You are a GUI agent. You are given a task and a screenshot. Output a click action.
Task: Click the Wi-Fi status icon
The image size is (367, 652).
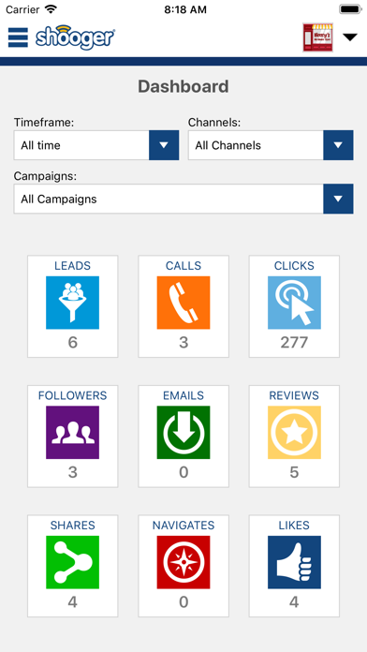[51, 9]
